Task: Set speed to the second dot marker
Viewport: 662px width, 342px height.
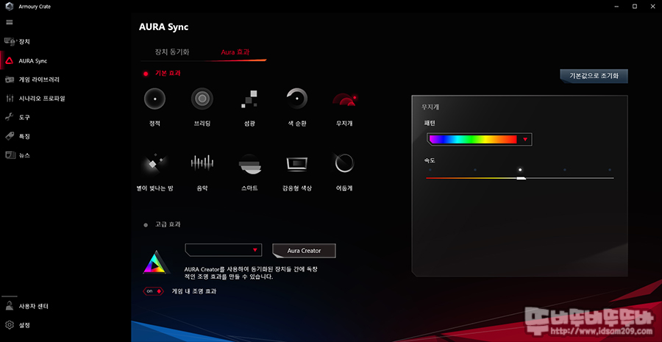Action: [475, 170]
